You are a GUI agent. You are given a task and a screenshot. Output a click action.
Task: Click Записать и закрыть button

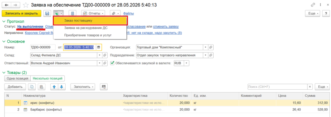click(x=22, y=14)
